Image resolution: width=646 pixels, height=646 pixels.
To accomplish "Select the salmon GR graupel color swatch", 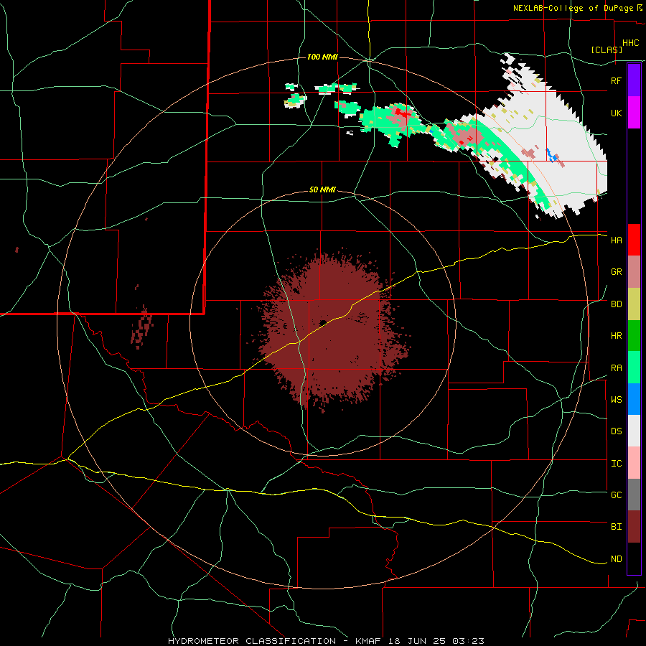I will pos(634,271).
